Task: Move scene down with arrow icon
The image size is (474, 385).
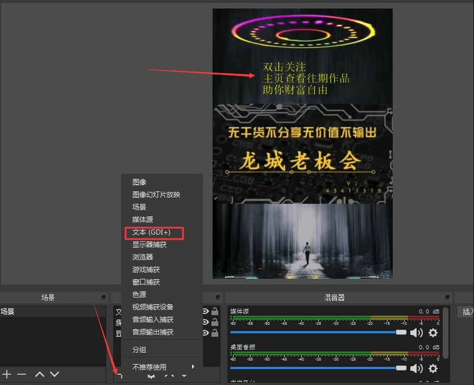Action: tap(55, 374)
